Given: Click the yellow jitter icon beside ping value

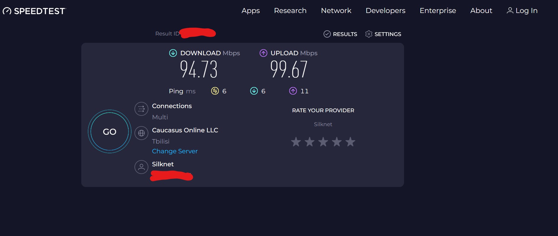Looking at the screenshot, I should coord(215,91).
